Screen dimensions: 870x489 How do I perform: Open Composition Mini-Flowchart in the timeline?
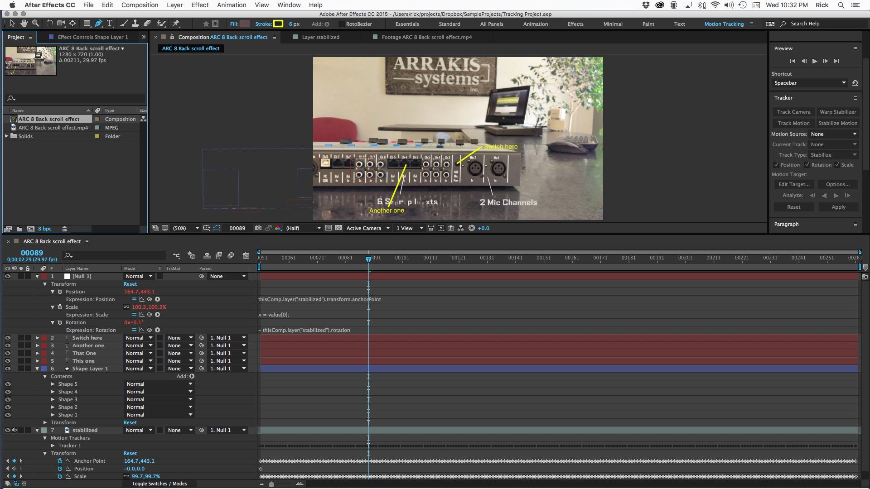(176, 256)
